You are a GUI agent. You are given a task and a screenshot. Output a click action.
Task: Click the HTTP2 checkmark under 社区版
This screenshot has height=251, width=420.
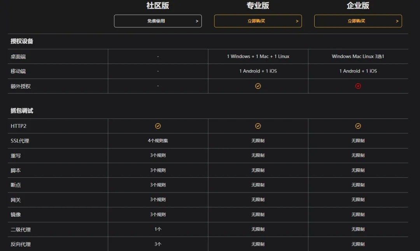pos(158,126)
